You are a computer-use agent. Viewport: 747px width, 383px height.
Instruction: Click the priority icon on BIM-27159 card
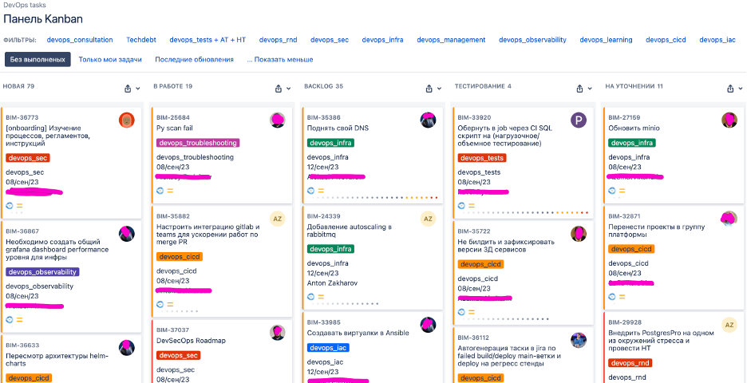622,191
